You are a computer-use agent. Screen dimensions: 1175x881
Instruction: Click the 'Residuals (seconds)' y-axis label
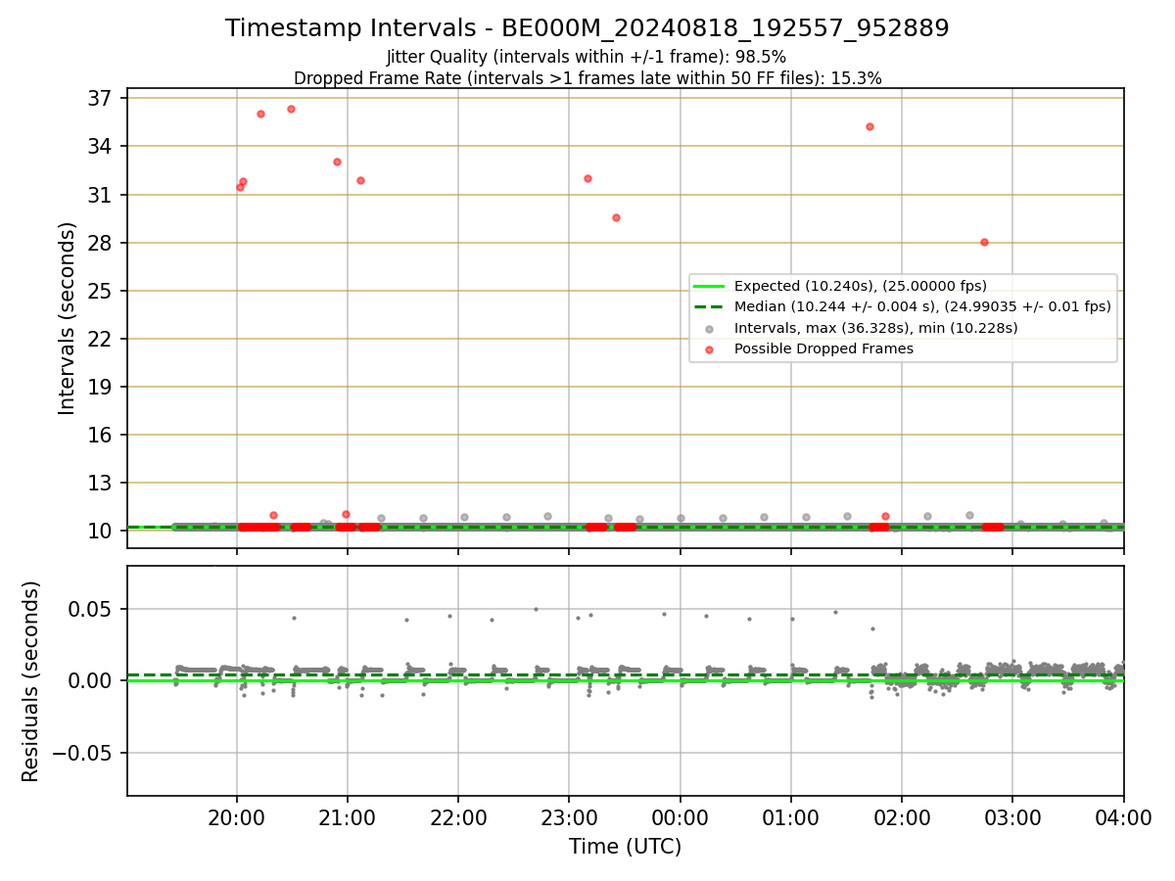click(31, 681)
